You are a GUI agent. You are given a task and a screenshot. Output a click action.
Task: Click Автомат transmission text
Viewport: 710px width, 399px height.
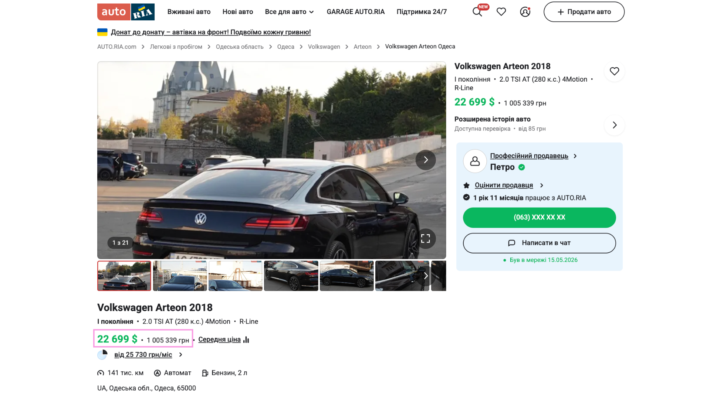coord(177,373)
